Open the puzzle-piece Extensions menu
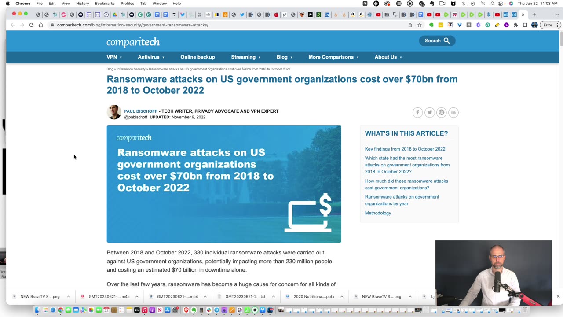This screenshot has height=317, width=563. 515,25
